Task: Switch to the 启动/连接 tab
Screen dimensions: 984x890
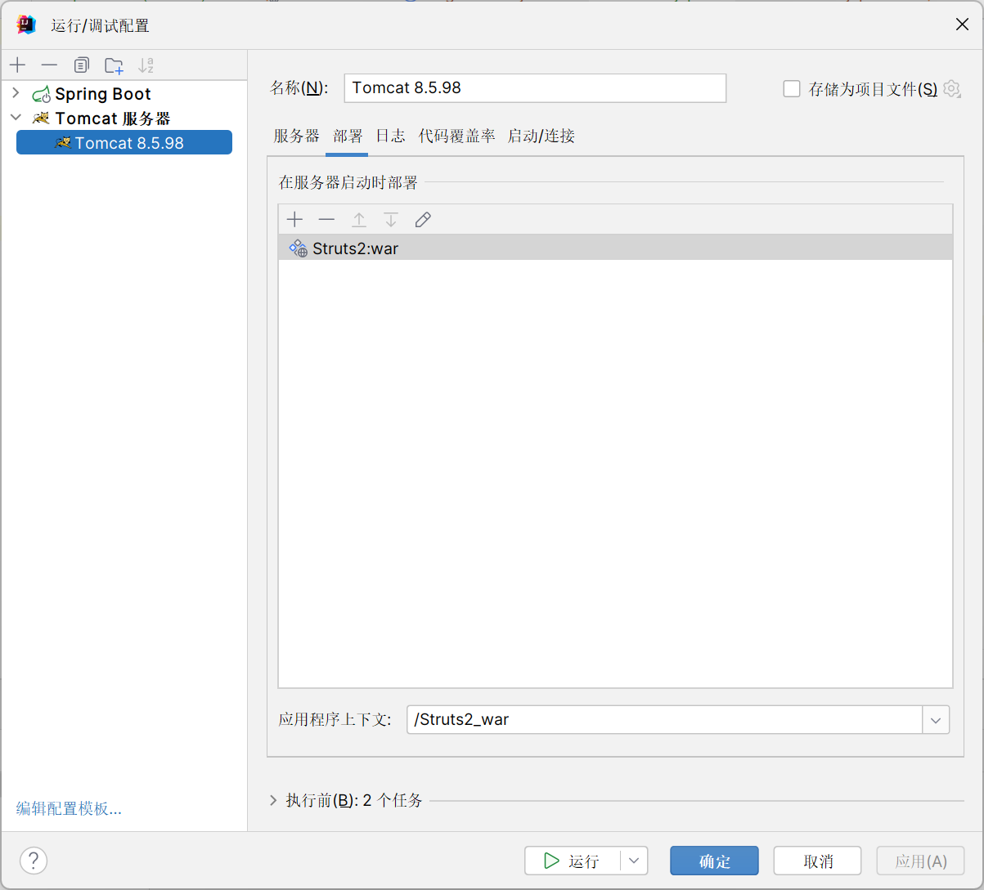Action: [541, 136]
